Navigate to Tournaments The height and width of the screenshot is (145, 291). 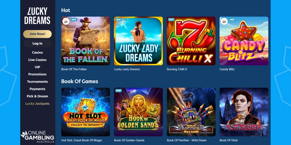[37, 81]
